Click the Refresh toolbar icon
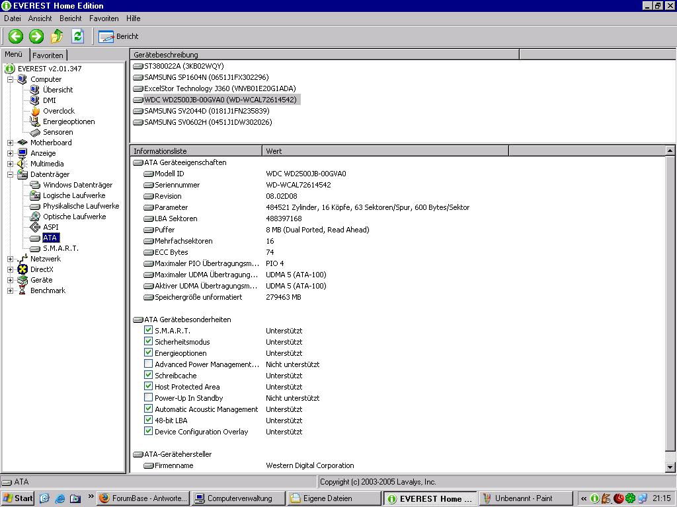The height and width of the screenshot is (507, 677). click(x=78, y=36)
